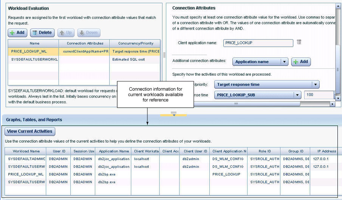Delete the Client application name attribute via trash icon
342x200 pixels.
(299, 42)
